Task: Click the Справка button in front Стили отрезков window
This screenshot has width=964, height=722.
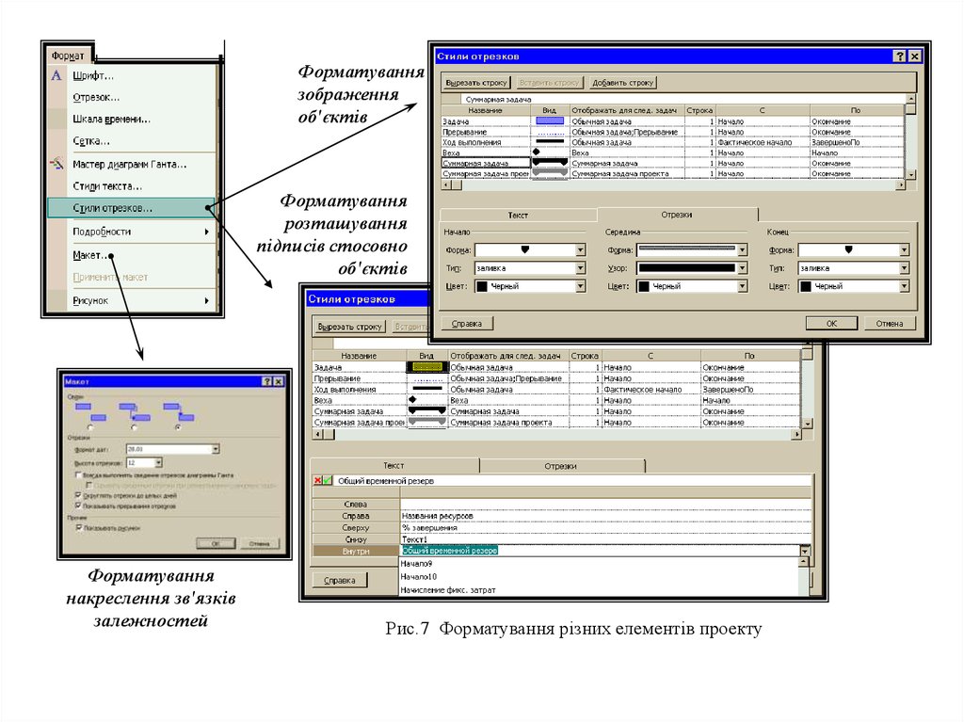Action: point(467,324)
